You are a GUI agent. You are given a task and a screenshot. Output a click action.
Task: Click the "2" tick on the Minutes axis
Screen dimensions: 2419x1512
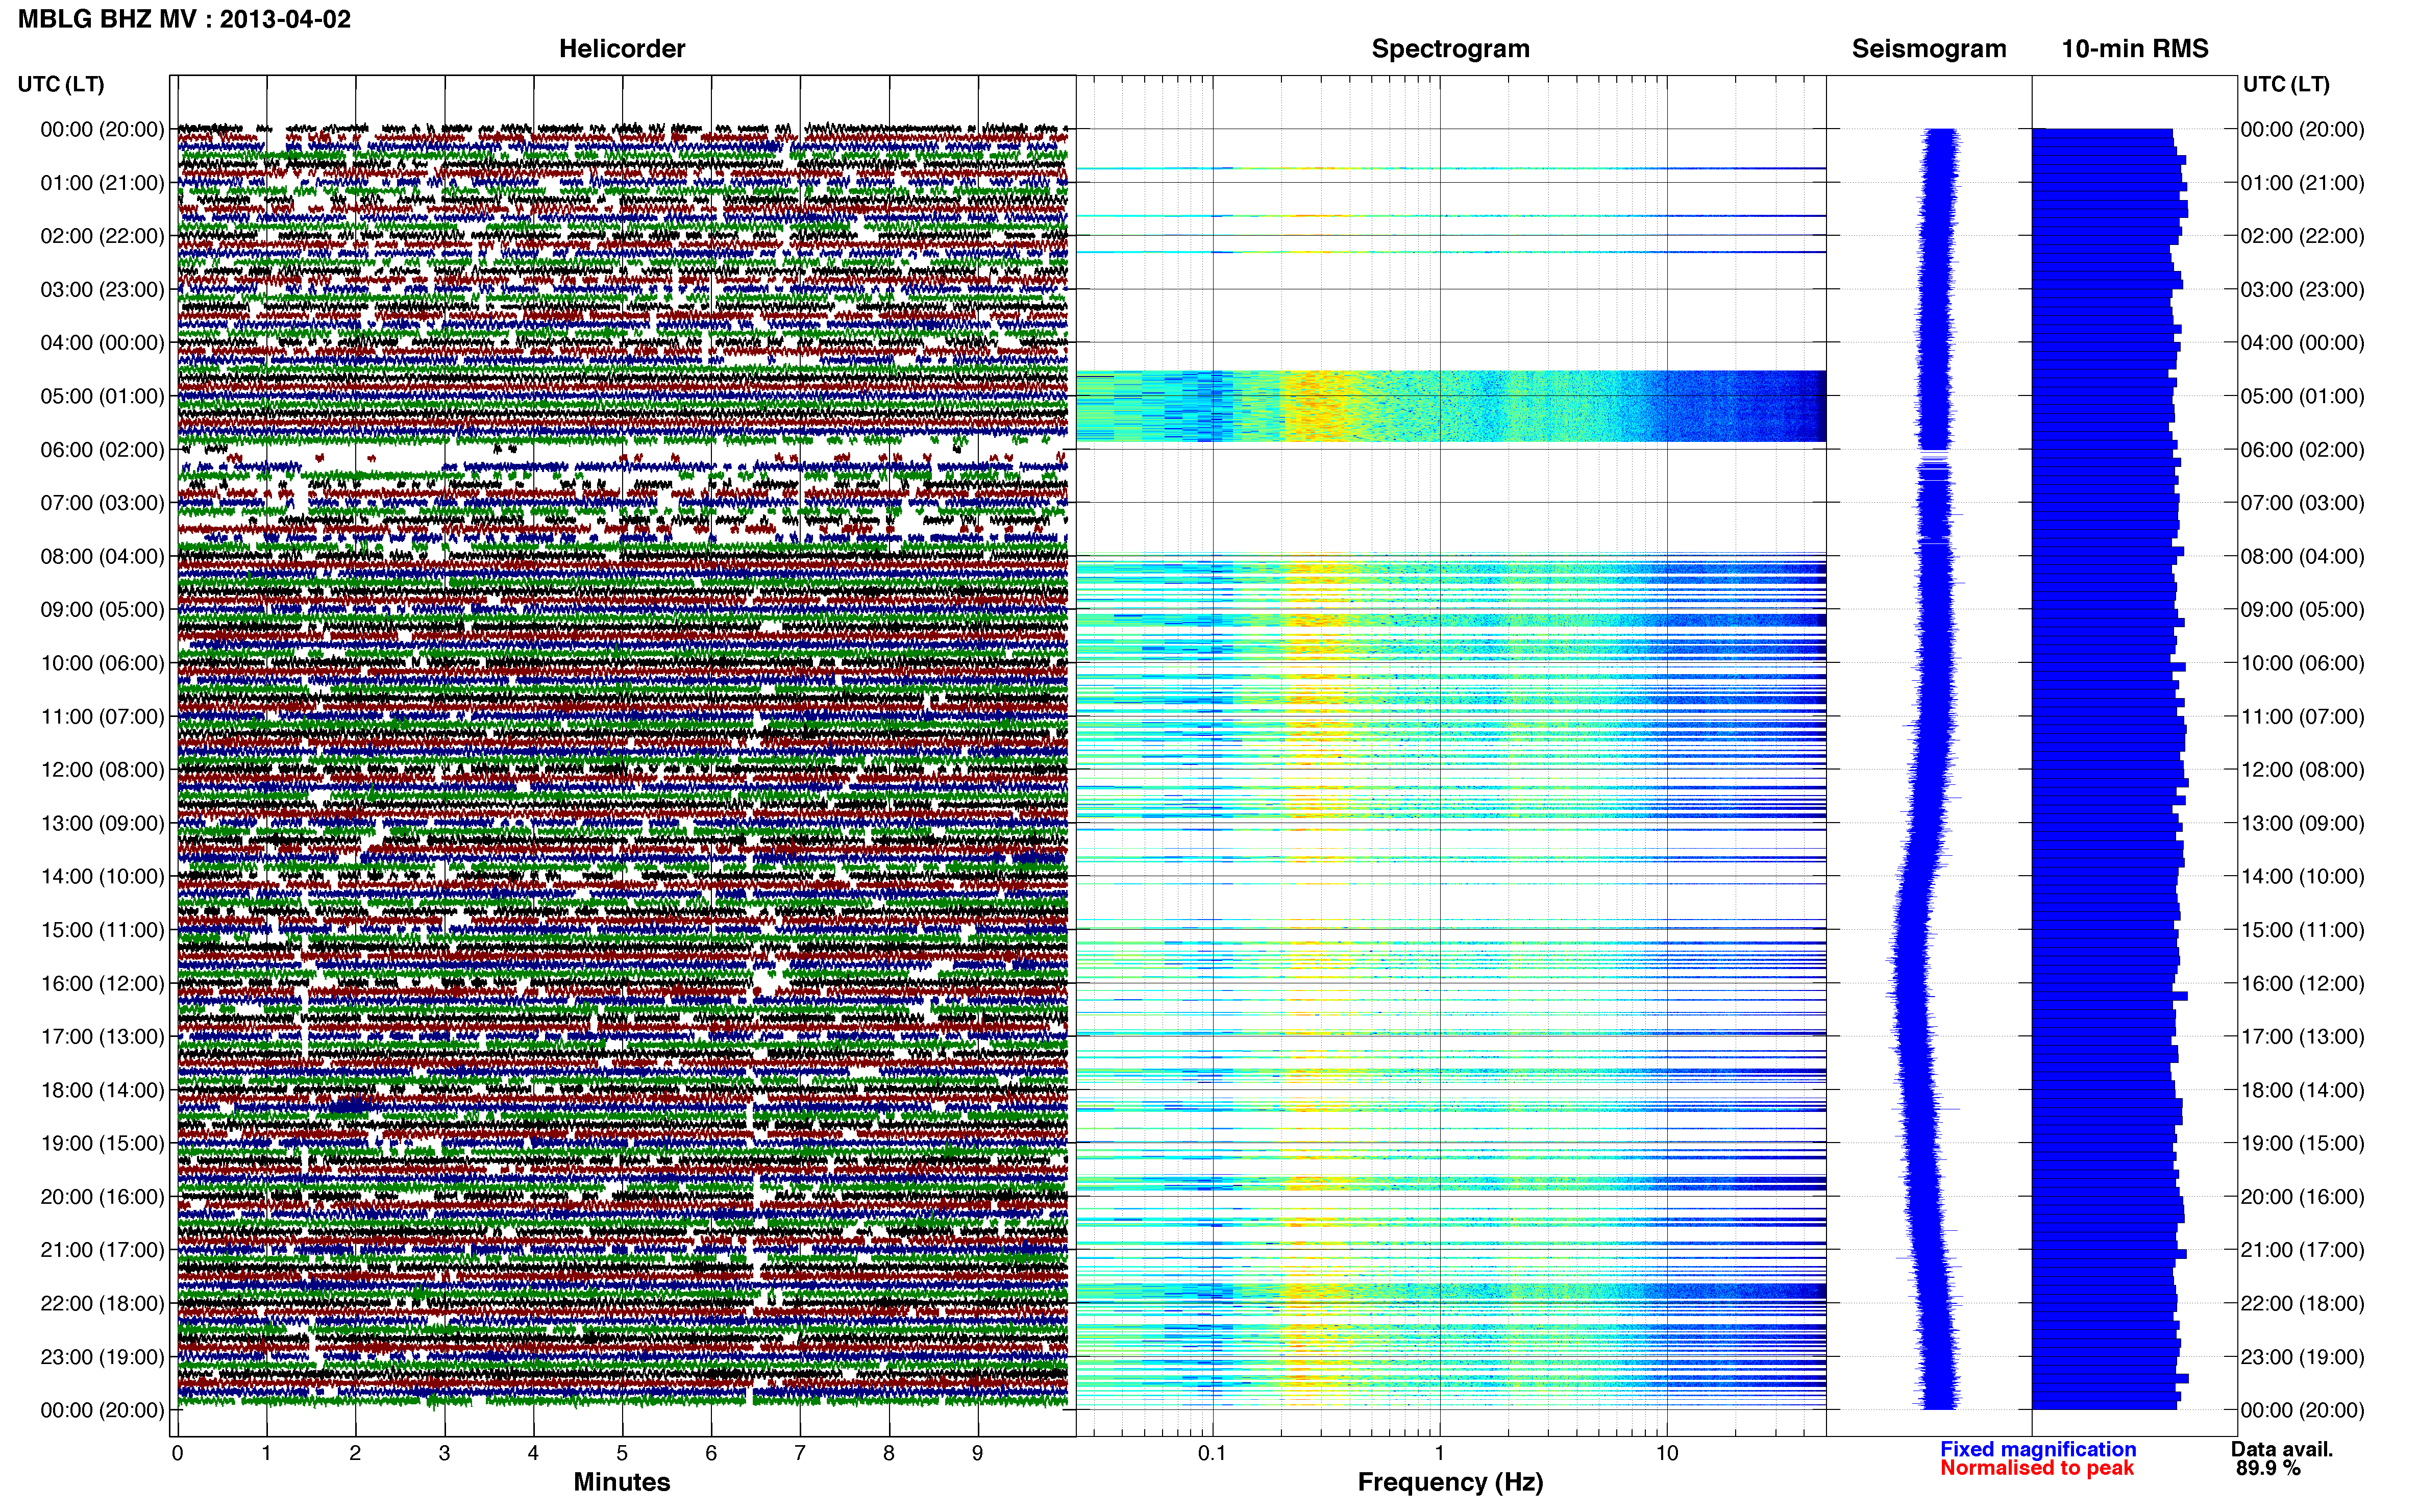355,1453
